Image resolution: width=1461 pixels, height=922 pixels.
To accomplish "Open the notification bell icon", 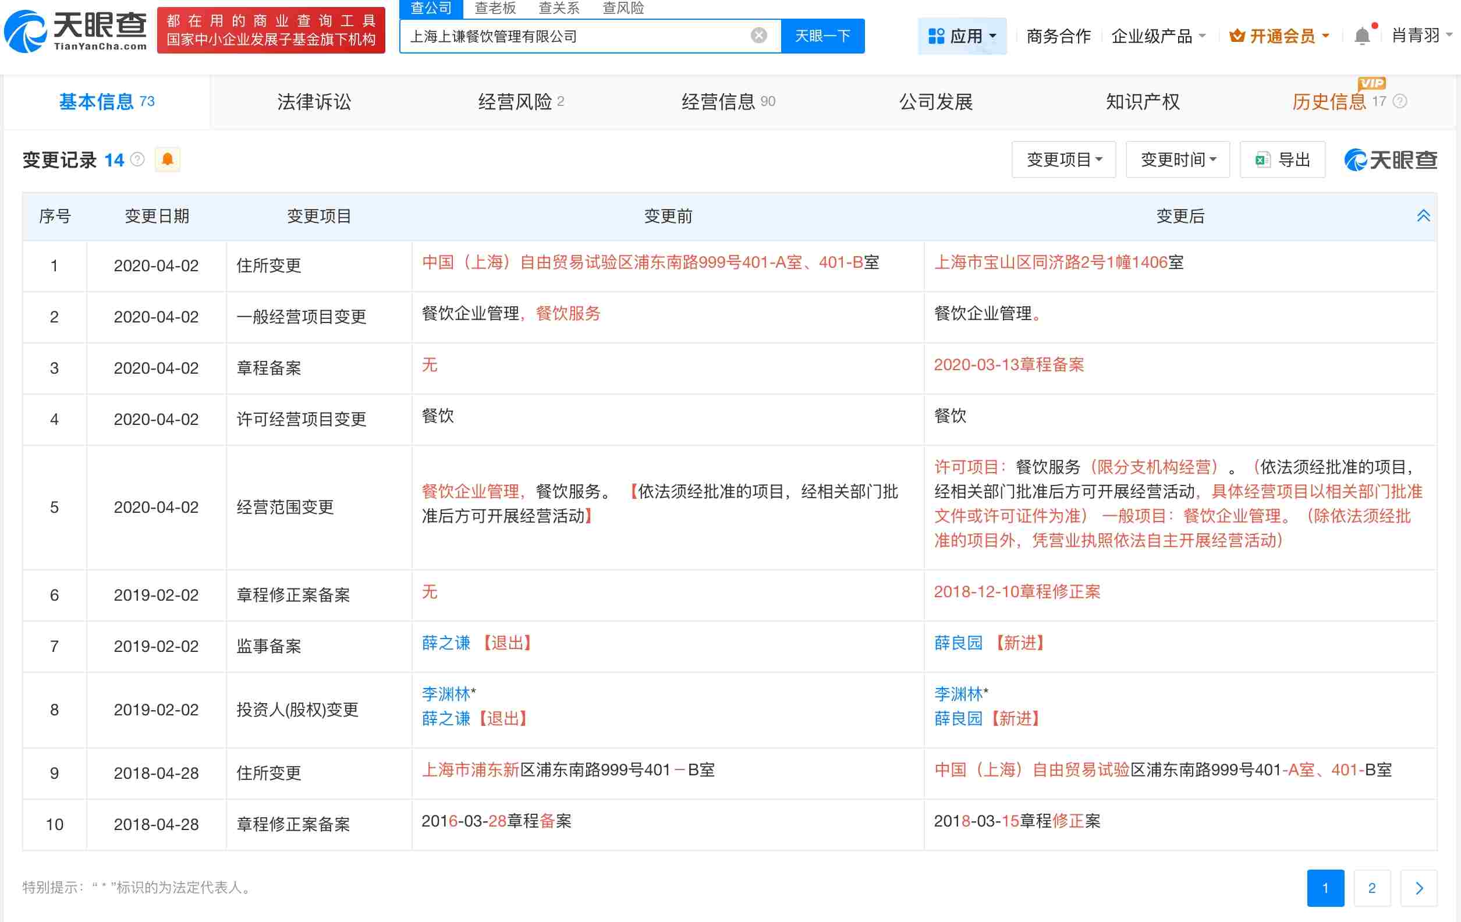I will [x=1362, y=36].
